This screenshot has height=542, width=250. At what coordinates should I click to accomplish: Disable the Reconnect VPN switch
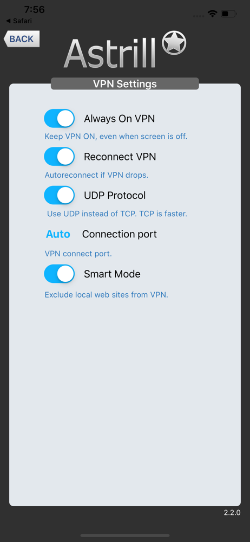coord(60,157)
